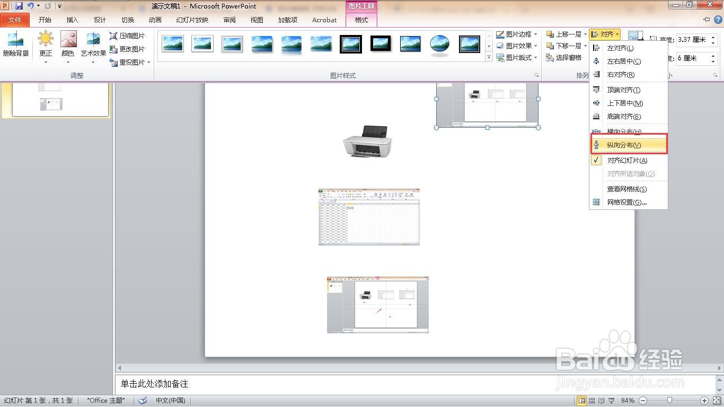Click the Undo icon in title bar
Screen dimensions: 724x407
tap(31, 6)
